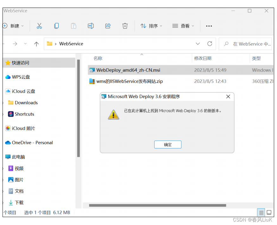Click WebService in the address bar path
This screenshot has height=225, width=277.
pyautogui.click(x=71, y=44)
